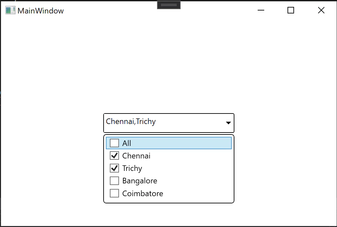Click the Coimbatore label text
The image size is (337, 227).
point(143,193)
